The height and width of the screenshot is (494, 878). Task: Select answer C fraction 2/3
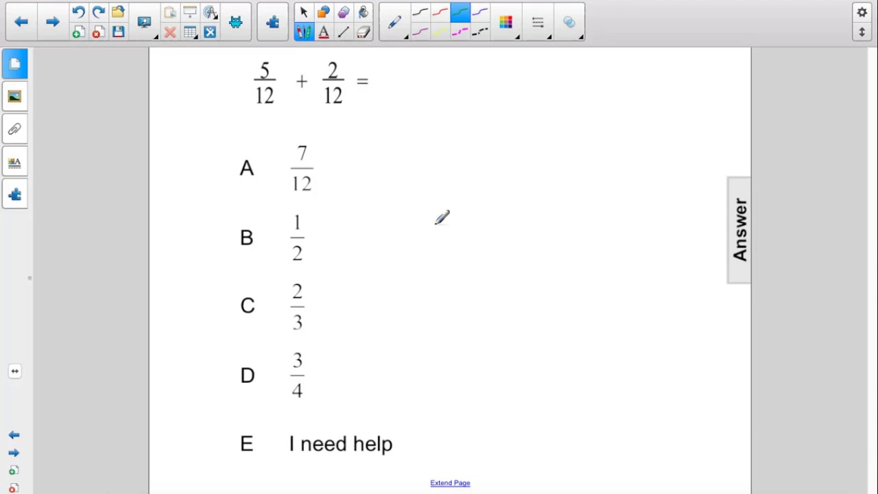pos(297,307)
